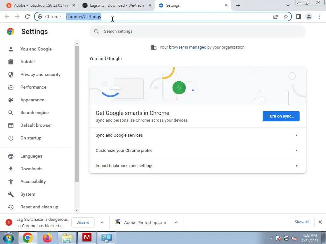326x244 pixels.
Task: Click the Performance gauge icon
Action: point(11,87)
